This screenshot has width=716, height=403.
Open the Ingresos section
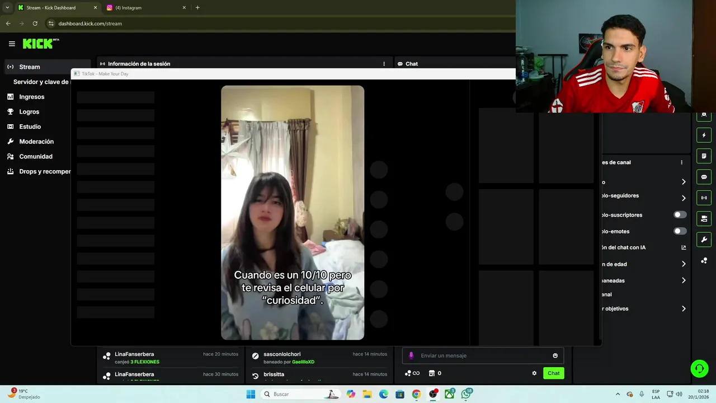31,97
